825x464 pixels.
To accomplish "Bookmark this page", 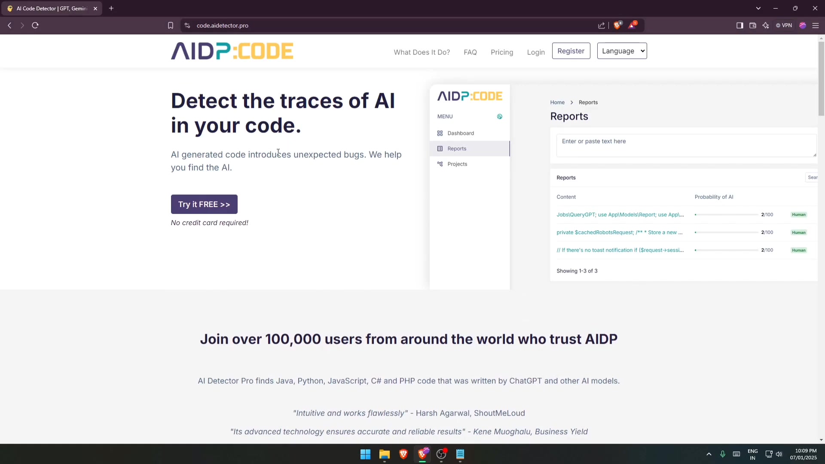I will 171,25.
